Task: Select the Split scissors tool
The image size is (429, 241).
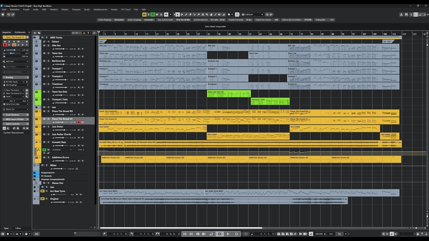Action: click(x=194, y=14)
